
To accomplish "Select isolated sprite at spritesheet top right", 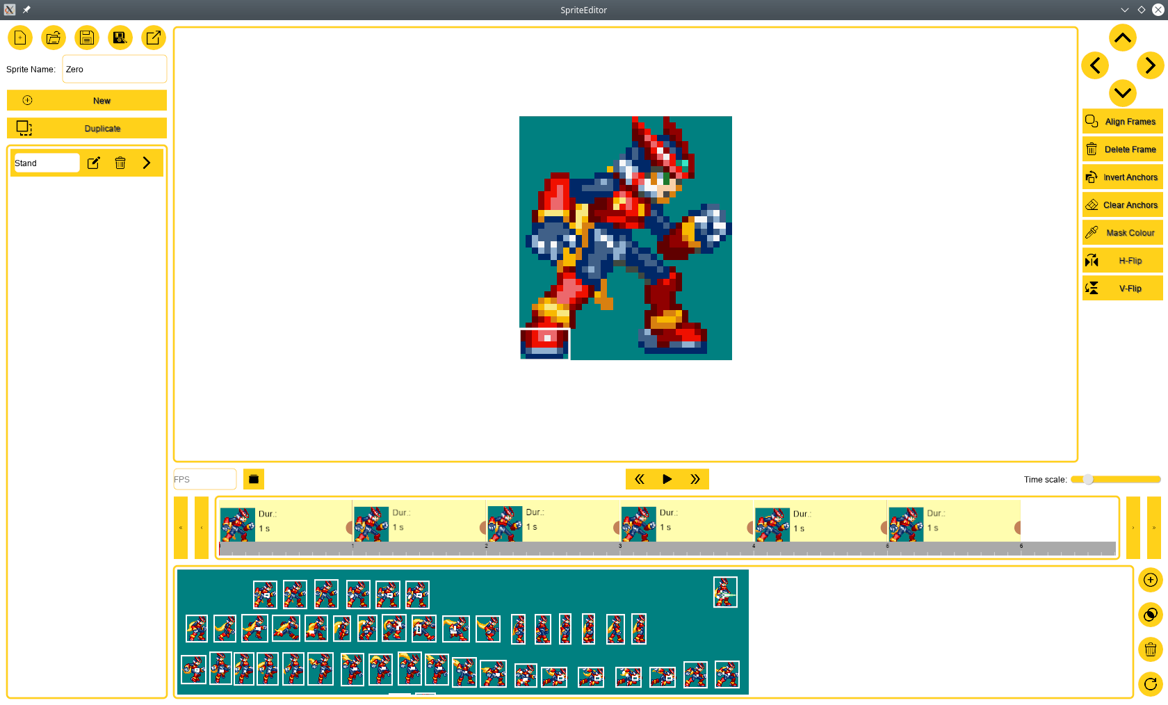I will click(x=725, y=592).
